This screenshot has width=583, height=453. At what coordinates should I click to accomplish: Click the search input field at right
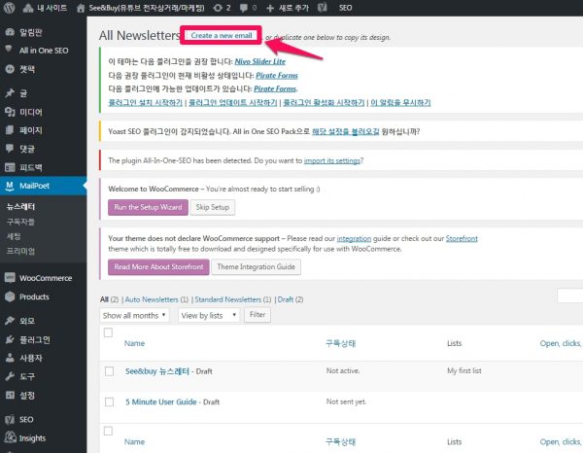570,296
